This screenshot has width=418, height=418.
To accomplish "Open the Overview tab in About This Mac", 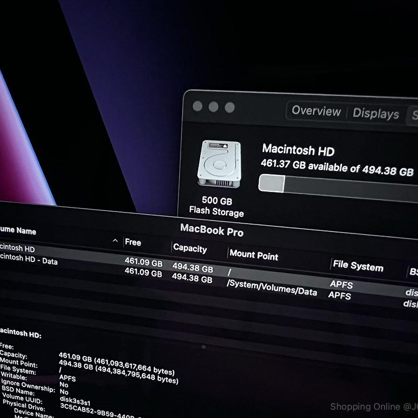I will tap(316, 111).
